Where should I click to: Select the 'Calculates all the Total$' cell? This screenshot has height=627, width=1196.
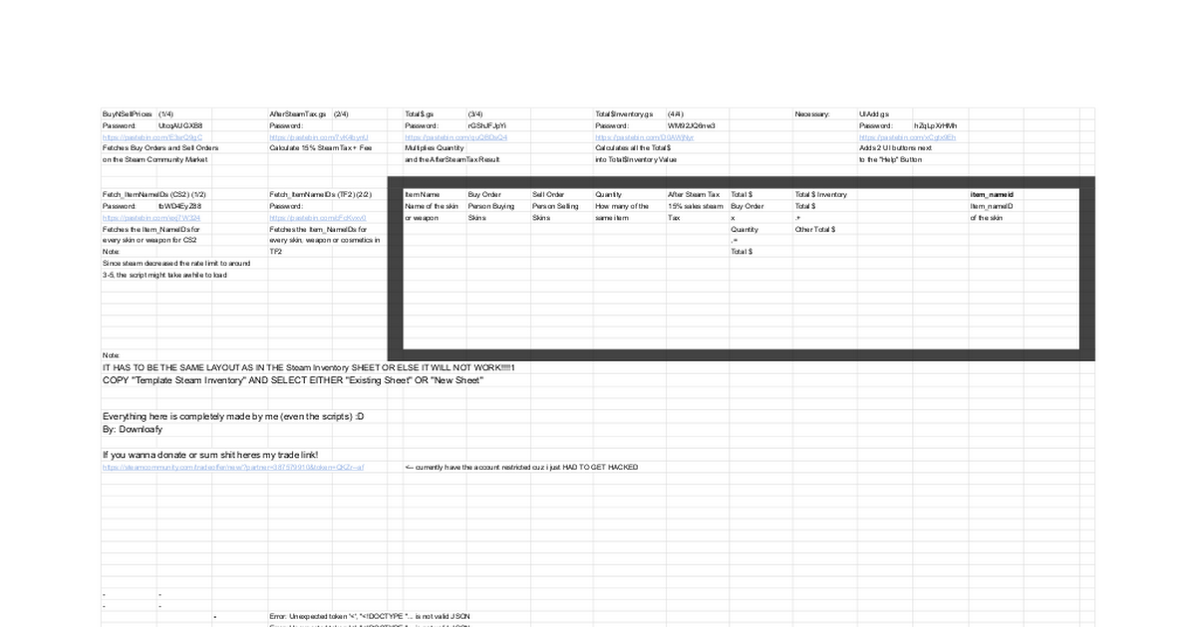point(633,147)
